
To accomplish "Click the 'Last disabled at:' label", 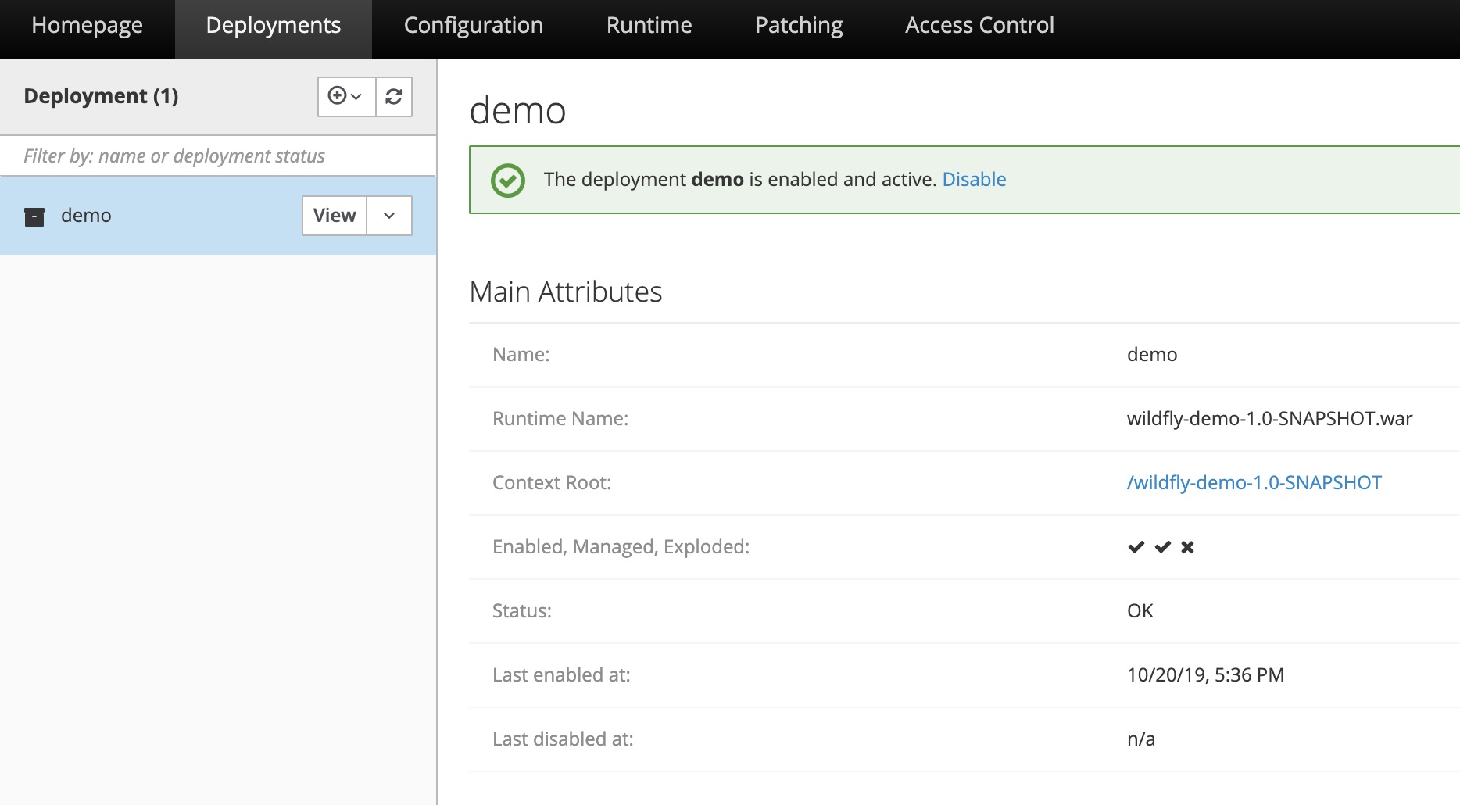I will pos(563,739).
